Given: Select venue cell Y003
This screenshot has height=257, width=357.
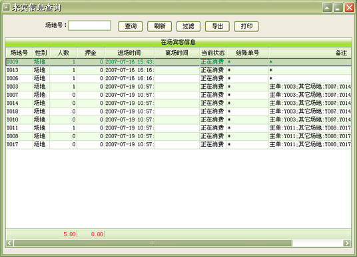Looking at the screenshot, I should 19,87.
